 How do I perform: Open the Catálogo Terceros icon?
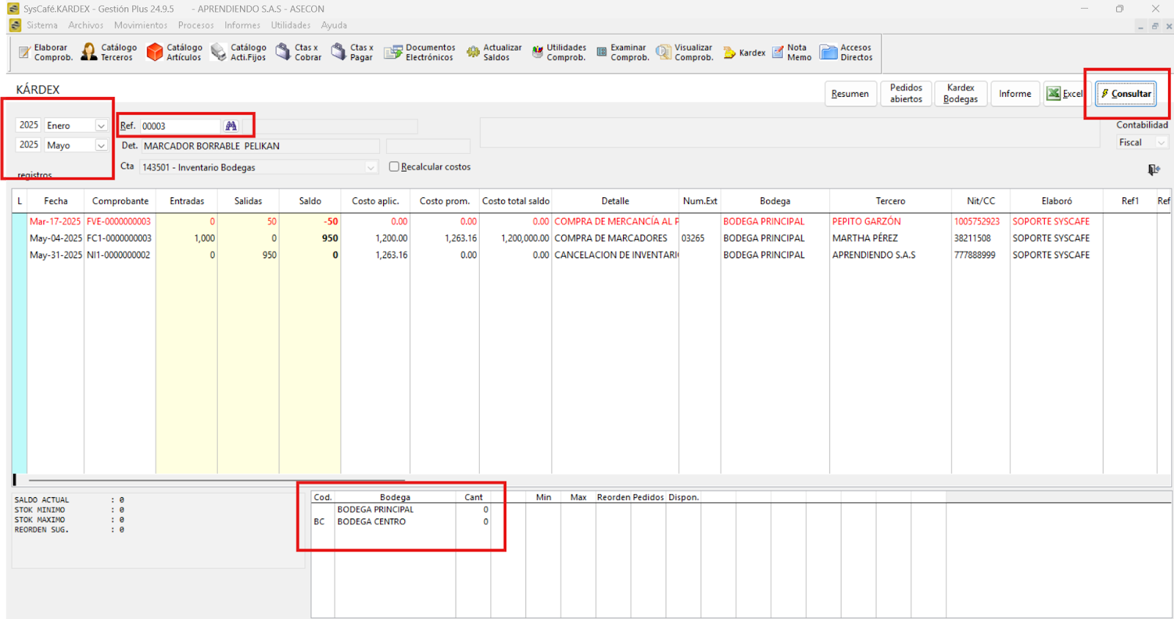point(89,52)
